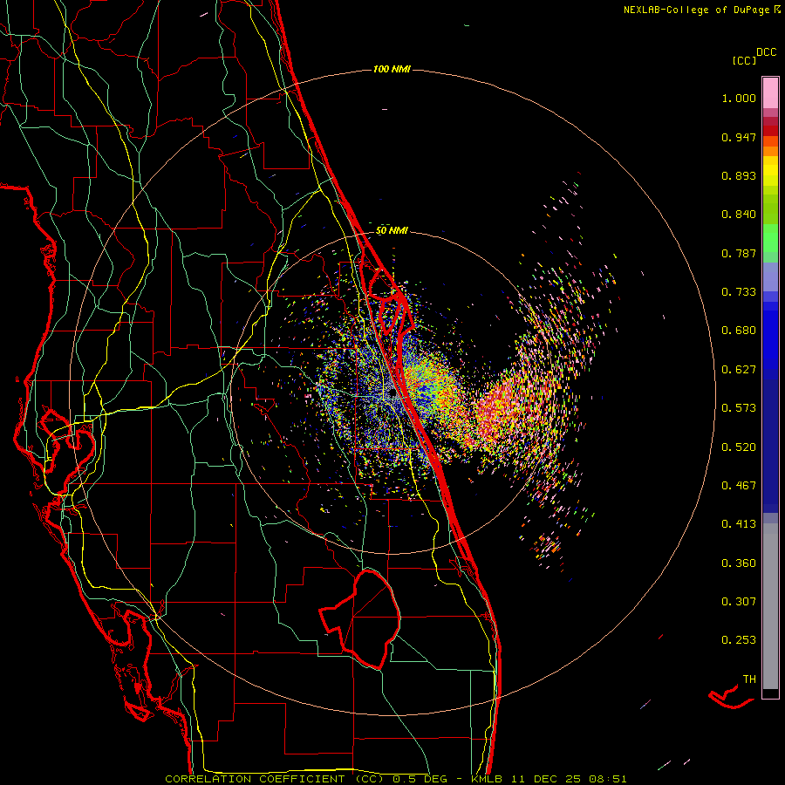The height and width of the screenshot is (785, 785).
Task: Click the 08:51 timestamp in the footer
Action: pyautogui.click(x=608, y=779)
